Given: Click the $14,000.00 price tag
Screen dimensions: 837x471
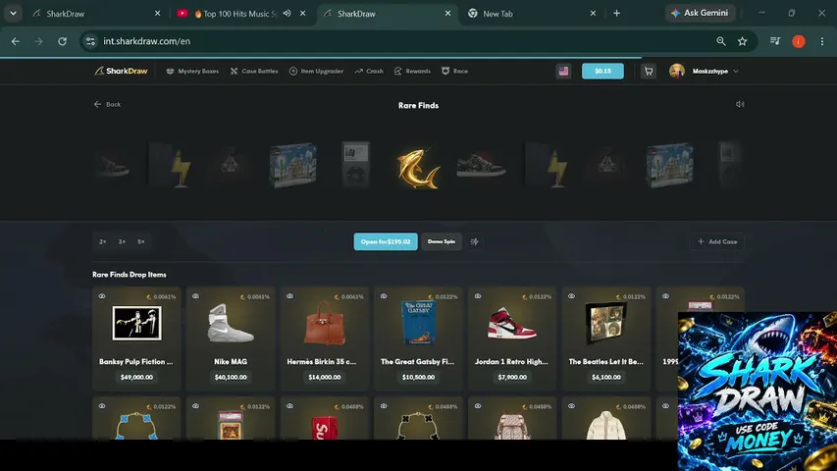Looking at the screenshot, I should [x=324, y=377].
